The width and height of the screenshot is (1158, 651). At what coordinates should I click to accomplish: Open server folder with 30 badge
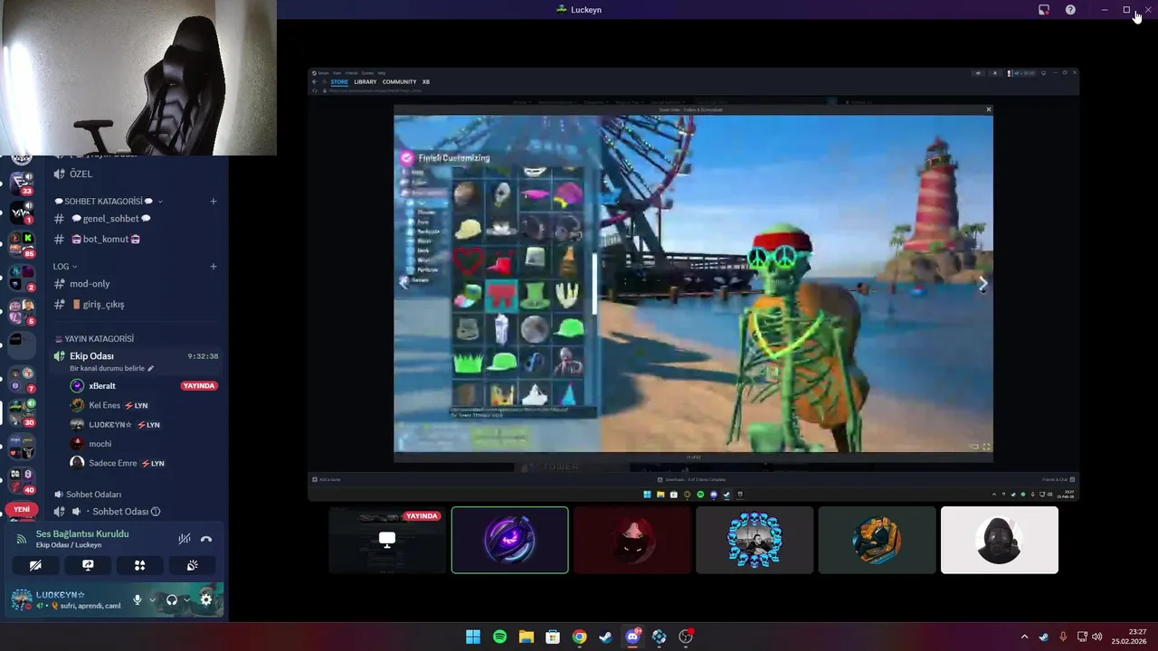(22, 412)
